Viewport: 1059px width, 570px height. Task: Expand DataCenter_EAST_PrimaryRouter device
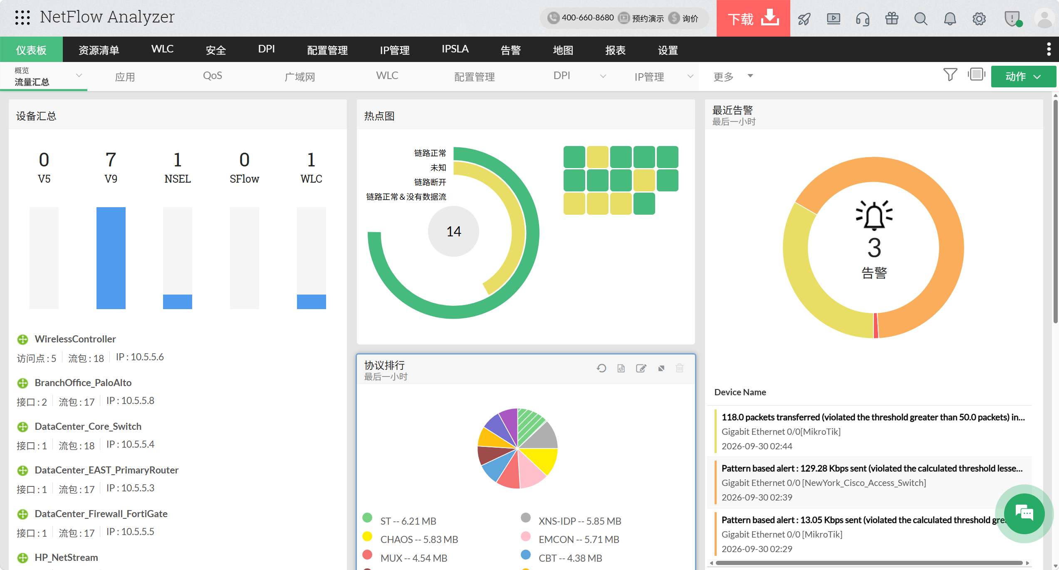click(22, 471)
